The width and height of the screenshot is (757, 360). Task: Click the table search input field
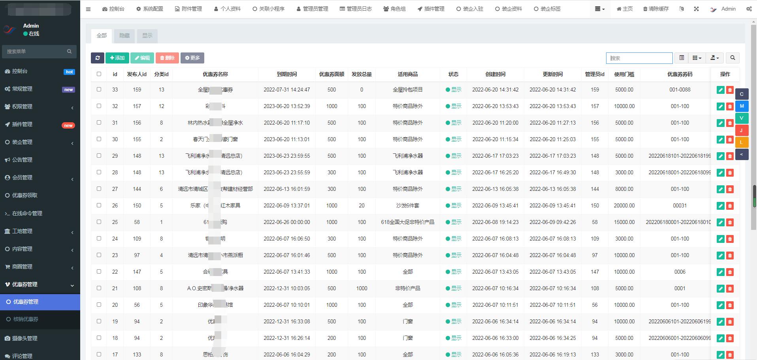tap(639, 58)
